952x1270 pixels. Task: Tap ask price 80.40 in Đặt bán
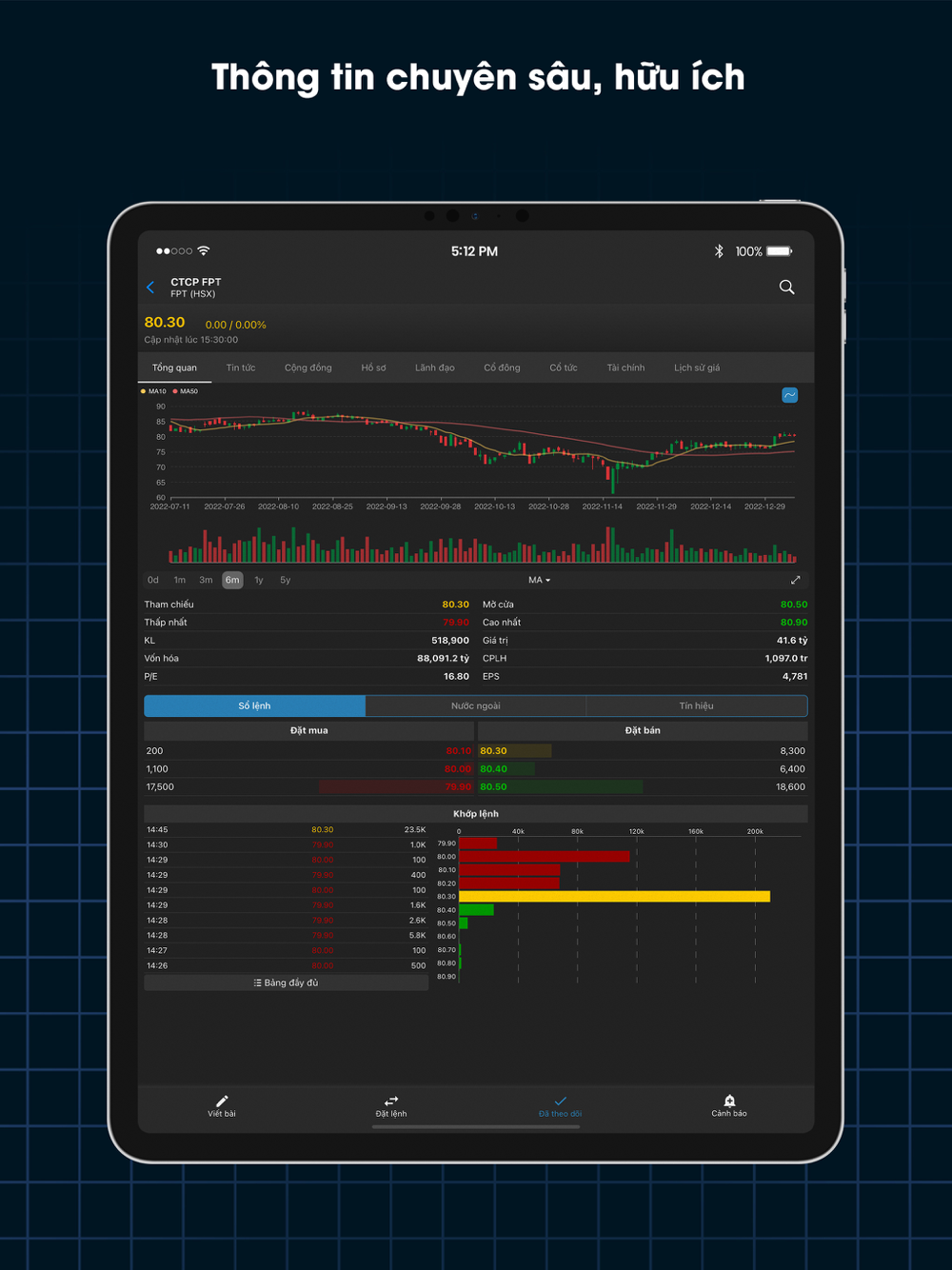point(493,769)
